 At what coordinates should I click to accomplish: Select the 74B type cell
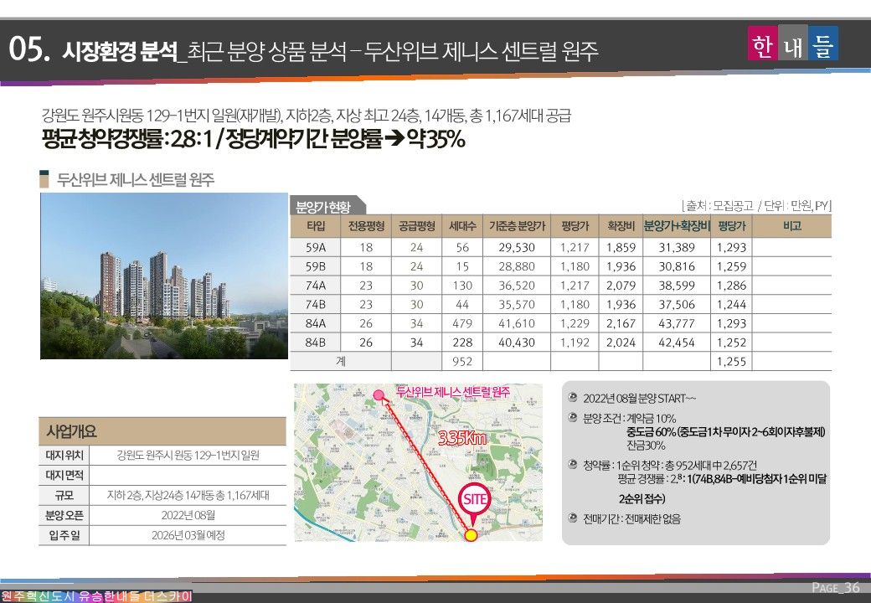pyautogui.click(x=316, y=304)
